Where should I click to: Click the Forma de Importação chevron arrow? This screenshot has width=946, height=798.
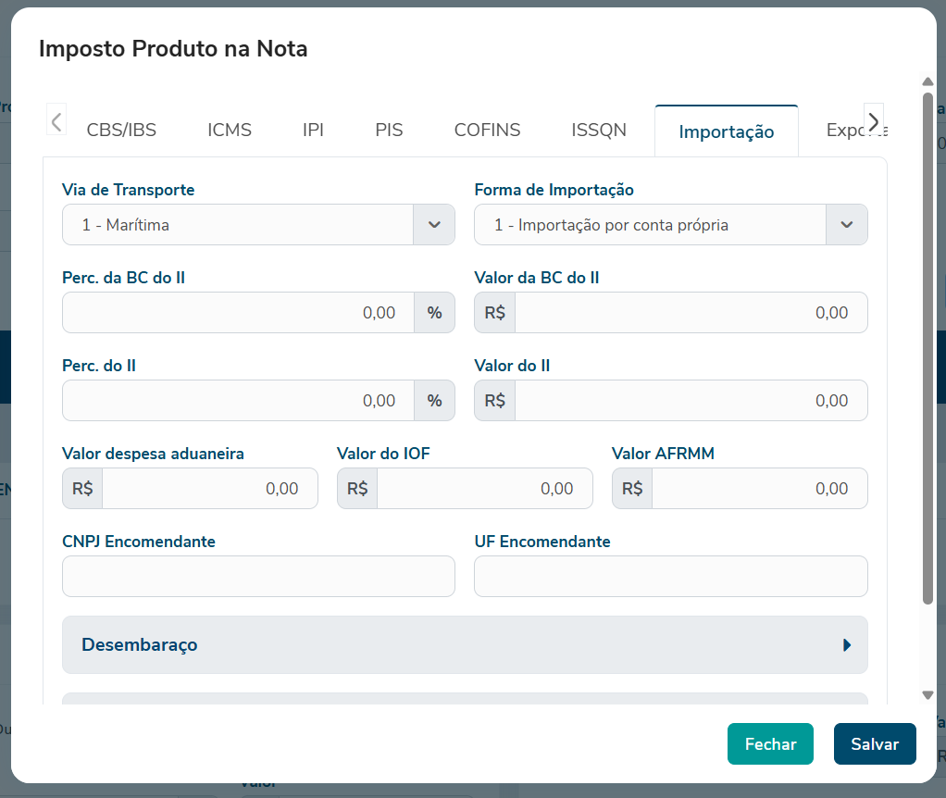pos(846,224)
